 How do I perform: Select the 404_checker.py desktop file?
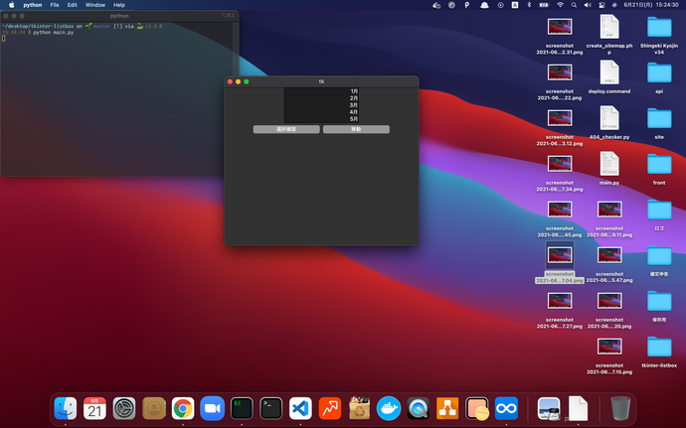[609, 118]
